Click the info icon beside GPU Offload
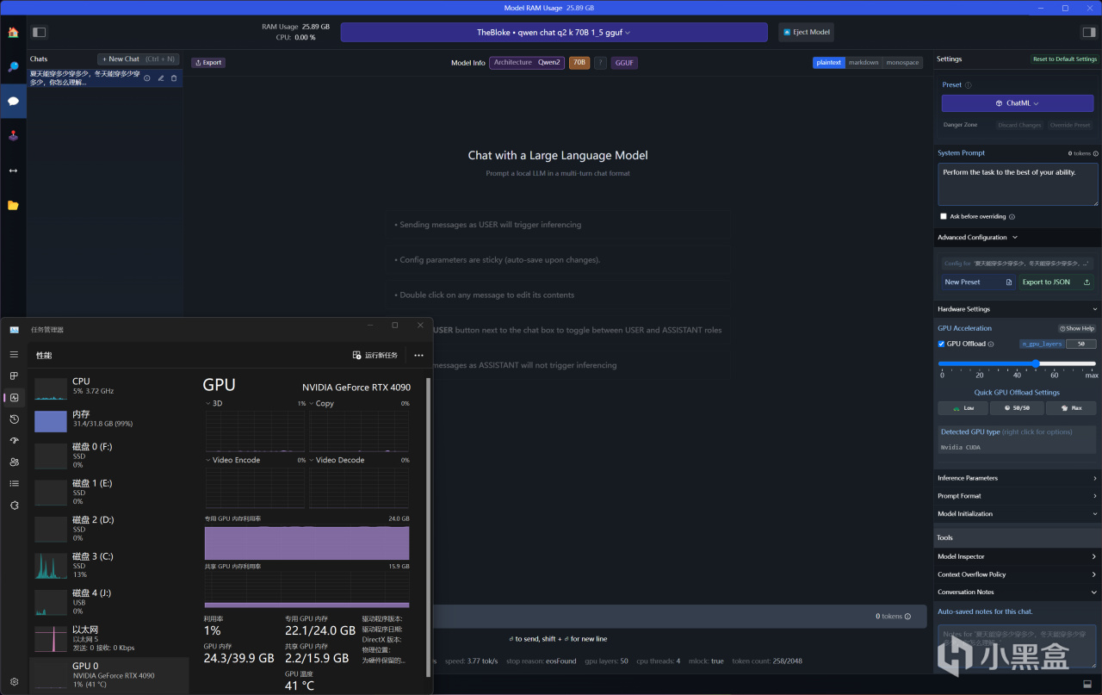 pos(991,344)
